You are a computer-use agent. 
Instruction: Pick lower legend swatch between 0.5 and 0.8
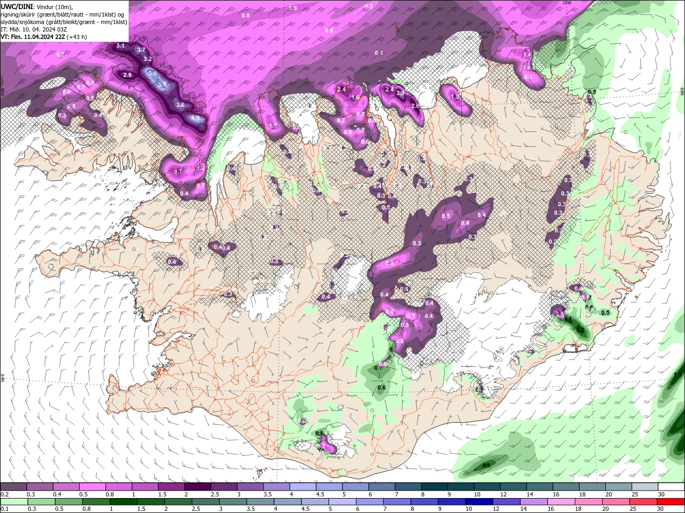point(68,502)
